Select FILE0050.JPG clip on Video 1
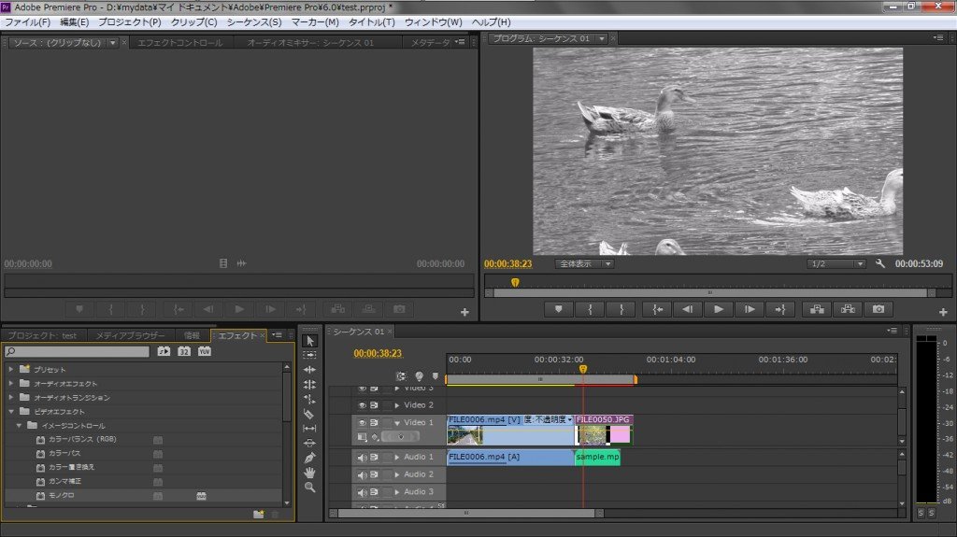The image size is (957, 537). coord(603,431)
